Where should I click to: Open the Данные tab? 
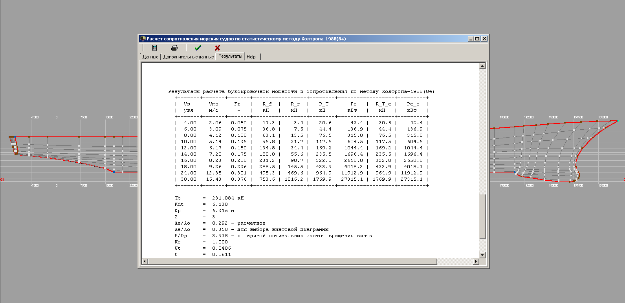coord(150,57)
